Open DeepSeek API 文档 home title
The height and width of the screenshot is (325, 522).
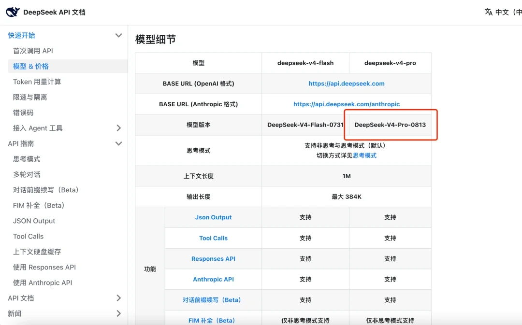pos(54,12)
